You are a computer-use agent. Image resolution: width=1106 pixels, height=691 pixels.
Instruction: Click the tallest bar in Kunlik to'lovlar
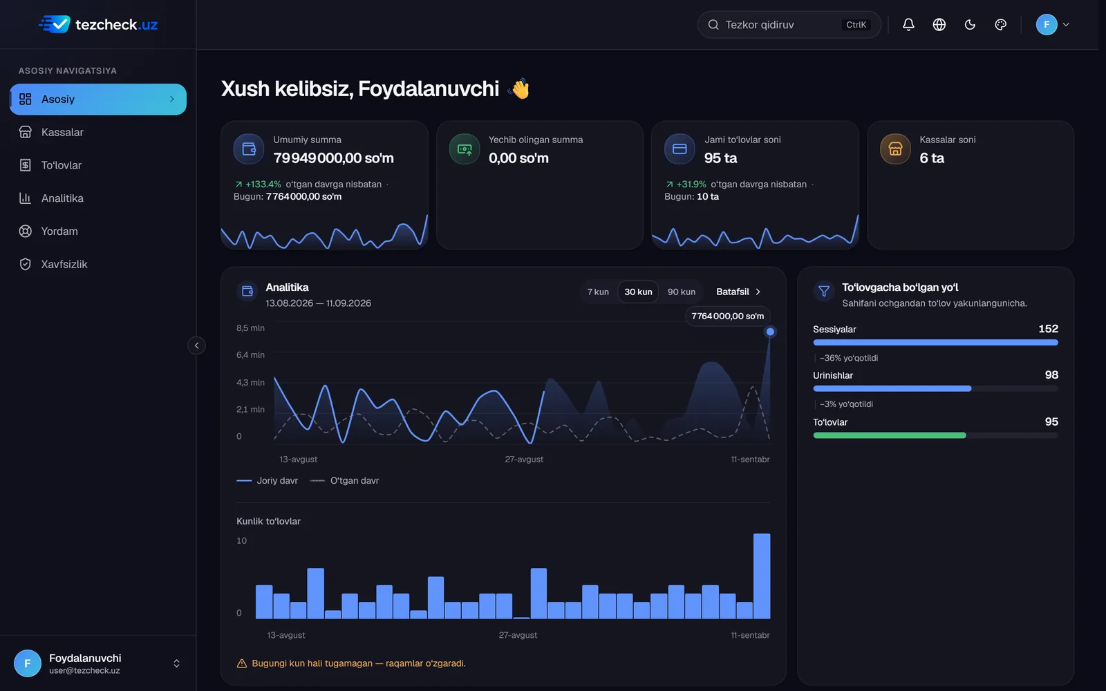click(762, 576)
